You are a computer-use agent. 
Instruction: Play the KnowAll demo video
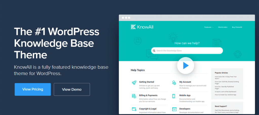point(185,65)
